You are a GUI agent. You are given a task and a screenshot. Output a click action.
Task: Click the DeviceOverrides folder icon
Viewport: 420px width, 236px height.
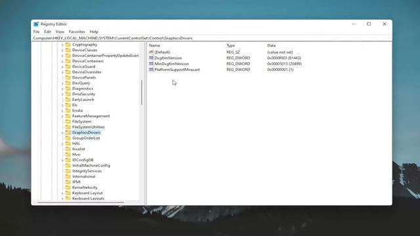(68, 72)
